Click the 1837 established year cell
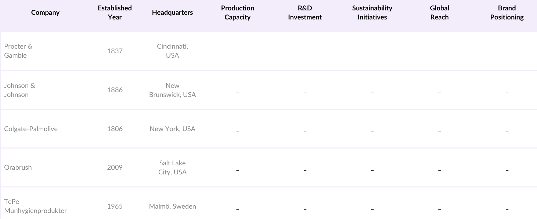537x219 pixels. [x=115, y=51]
